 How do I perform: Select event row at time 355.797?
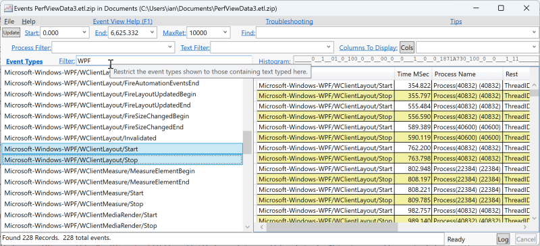pos(394,95)
